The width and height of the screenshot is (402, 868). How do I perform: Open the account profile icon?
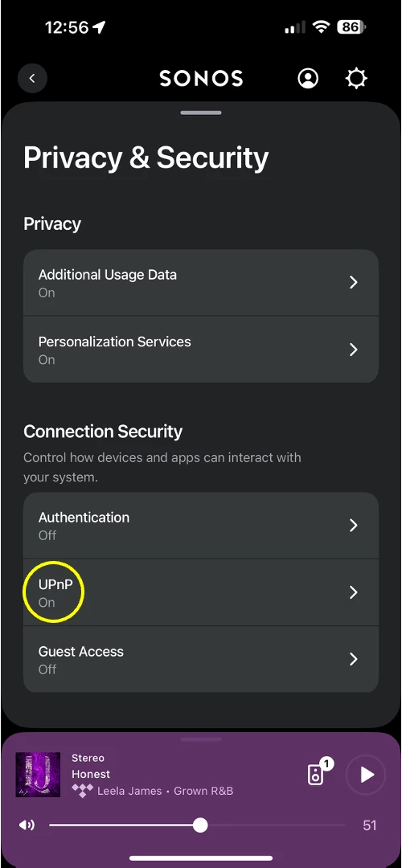tap(308, 79)
